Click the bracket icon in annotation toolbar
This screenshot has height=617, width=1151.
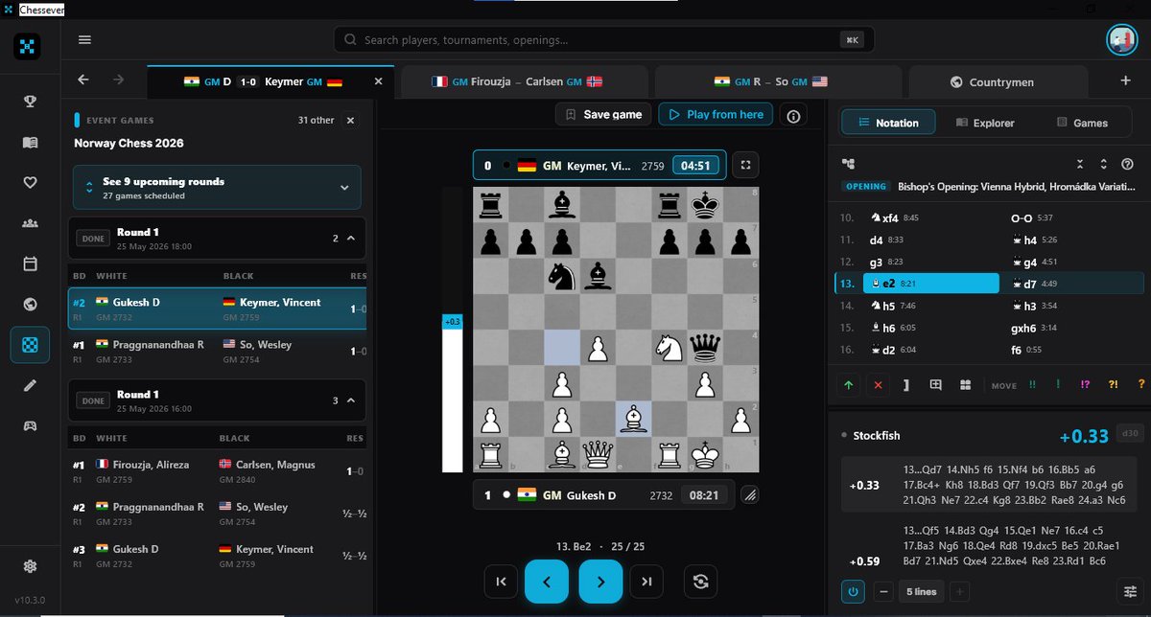pos(906,384)
